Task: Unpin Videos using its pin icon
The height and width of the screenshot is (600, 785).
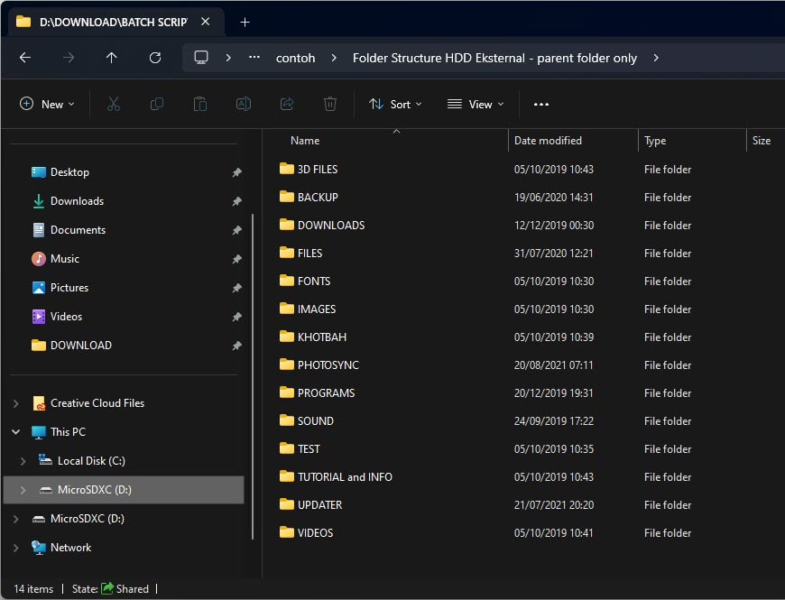Action: 236,318
